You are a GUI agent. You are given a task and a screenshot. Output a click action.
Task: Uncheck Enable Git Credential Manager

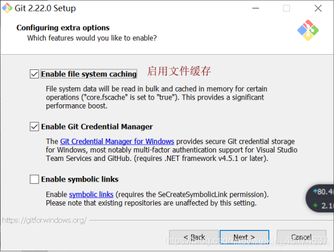coord(34,127)
